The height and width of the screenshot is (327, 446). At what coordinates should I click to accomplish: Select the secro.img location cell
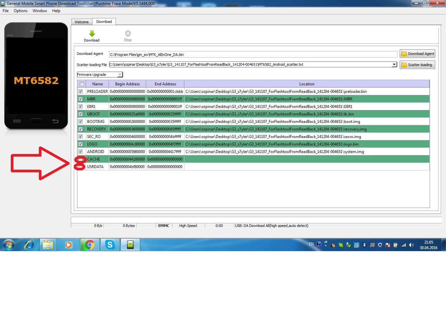click(307, 137)
